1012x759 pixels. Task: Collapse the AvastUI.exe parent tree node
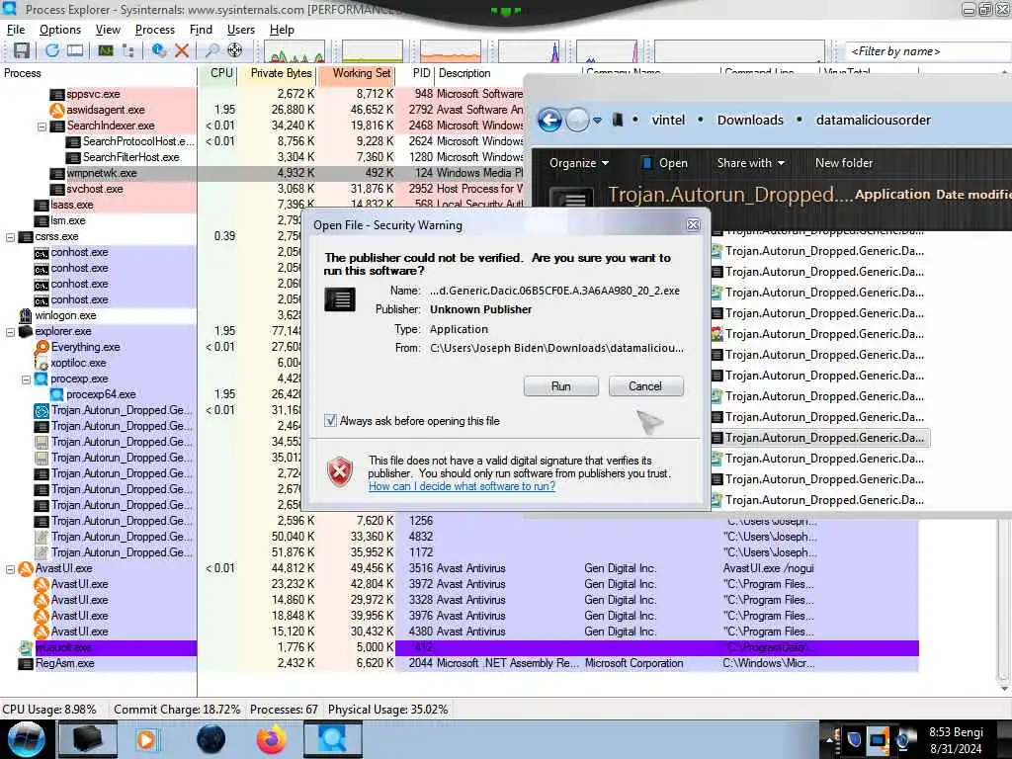(10, 569)
